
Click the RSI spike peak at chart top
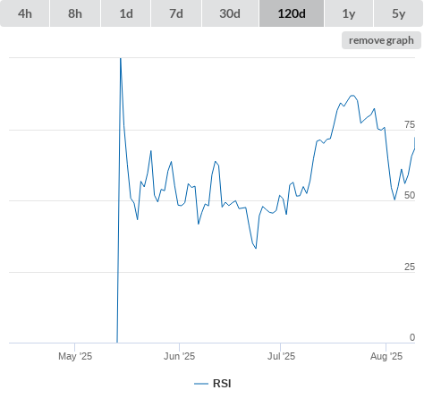point(121,59)
